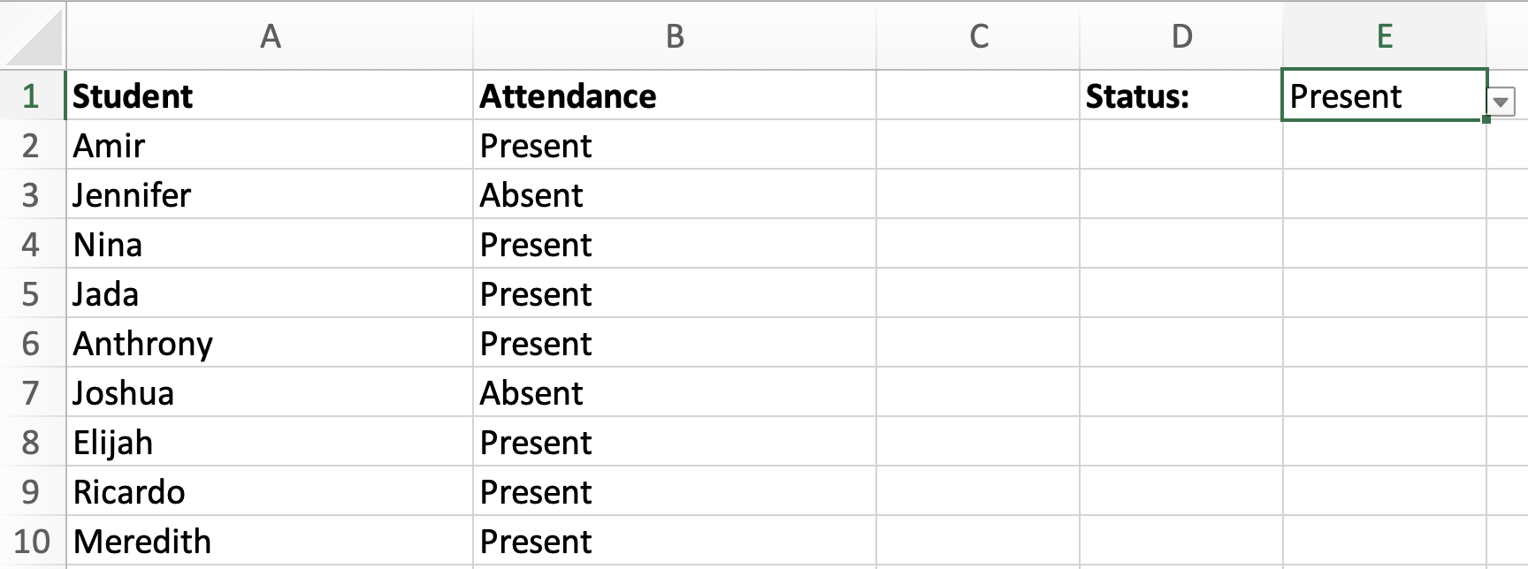Image resolution: width=1528 pixels, height=569 pixels.
Task: Click Joshua's Absent attendance cell
Action: point(675,392)
